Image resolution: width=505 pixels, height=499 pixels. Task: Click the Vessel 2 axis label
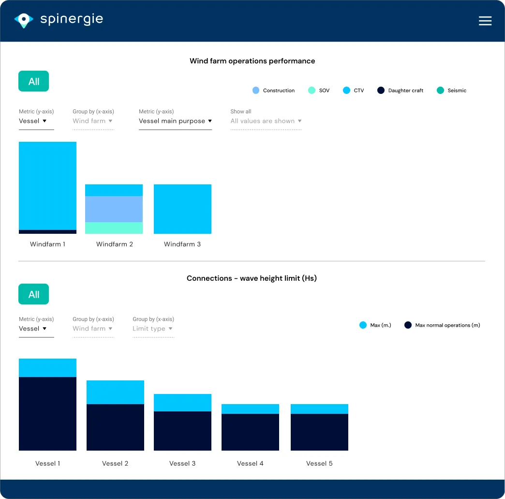click(115, 463)
